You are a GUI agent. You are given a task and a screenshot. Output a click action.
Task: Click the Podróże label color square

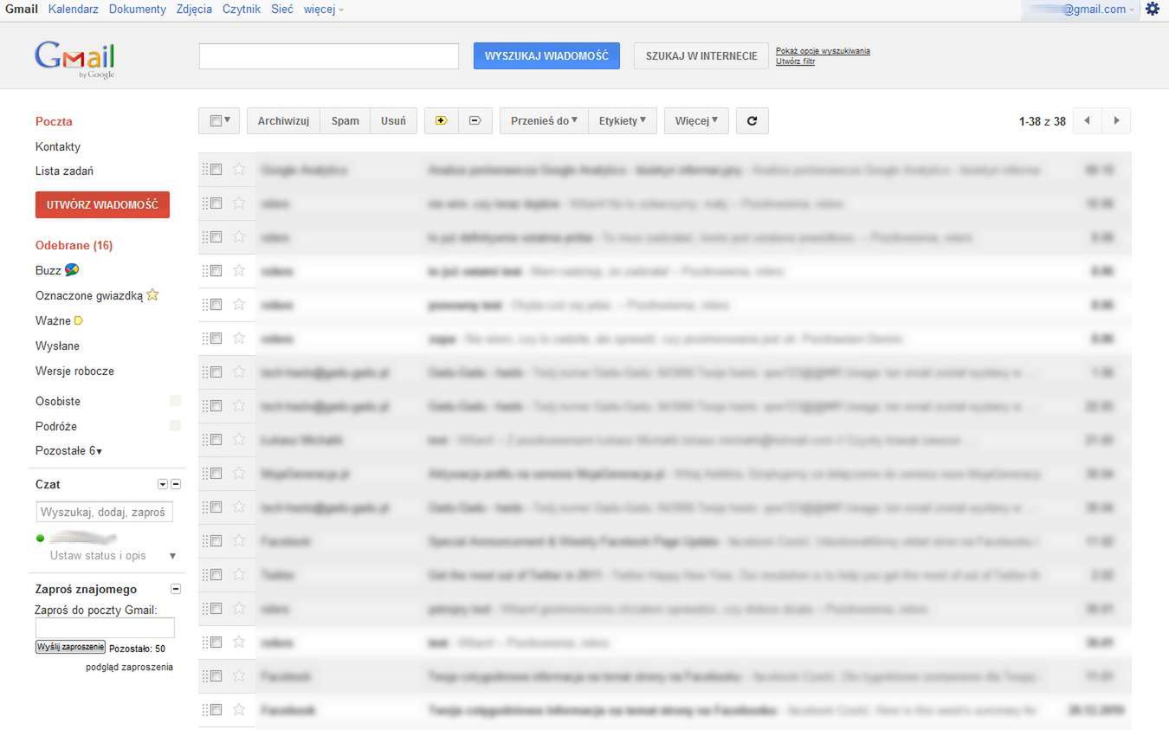pyautogui.click(x=175, y=426)
